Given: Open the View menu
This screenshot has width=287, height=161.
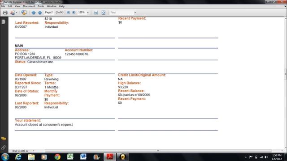Looking at the screenshot, I should tap(17, 6).
